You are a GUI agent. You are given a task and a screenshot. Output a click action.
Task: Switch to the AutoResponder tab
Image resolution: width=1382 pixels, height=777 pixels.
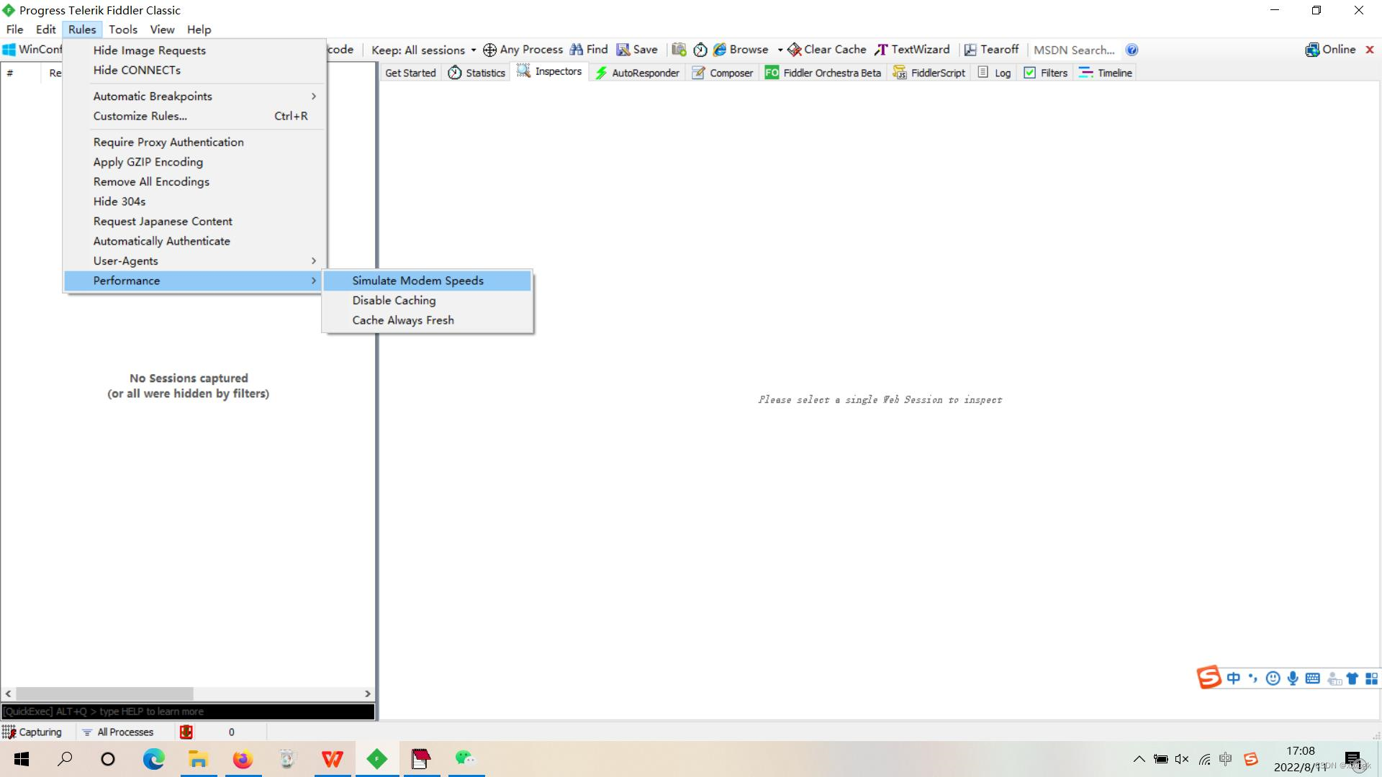click(x=638, y=73)
